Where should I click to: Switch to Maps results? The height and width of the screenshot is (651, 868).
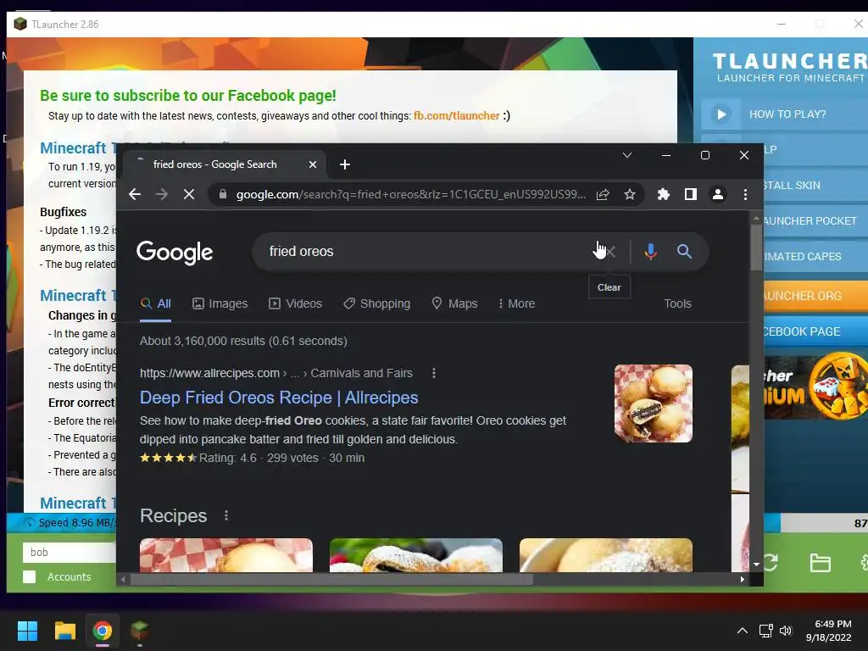tap(454, 304)
